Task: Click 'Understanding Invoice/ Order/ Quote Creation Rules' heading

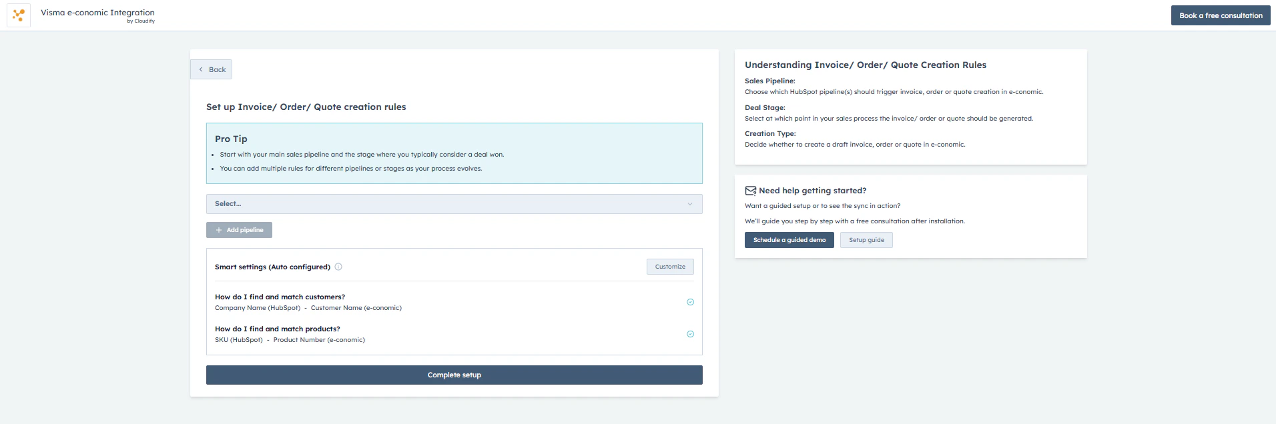Action: coord(866,65)
